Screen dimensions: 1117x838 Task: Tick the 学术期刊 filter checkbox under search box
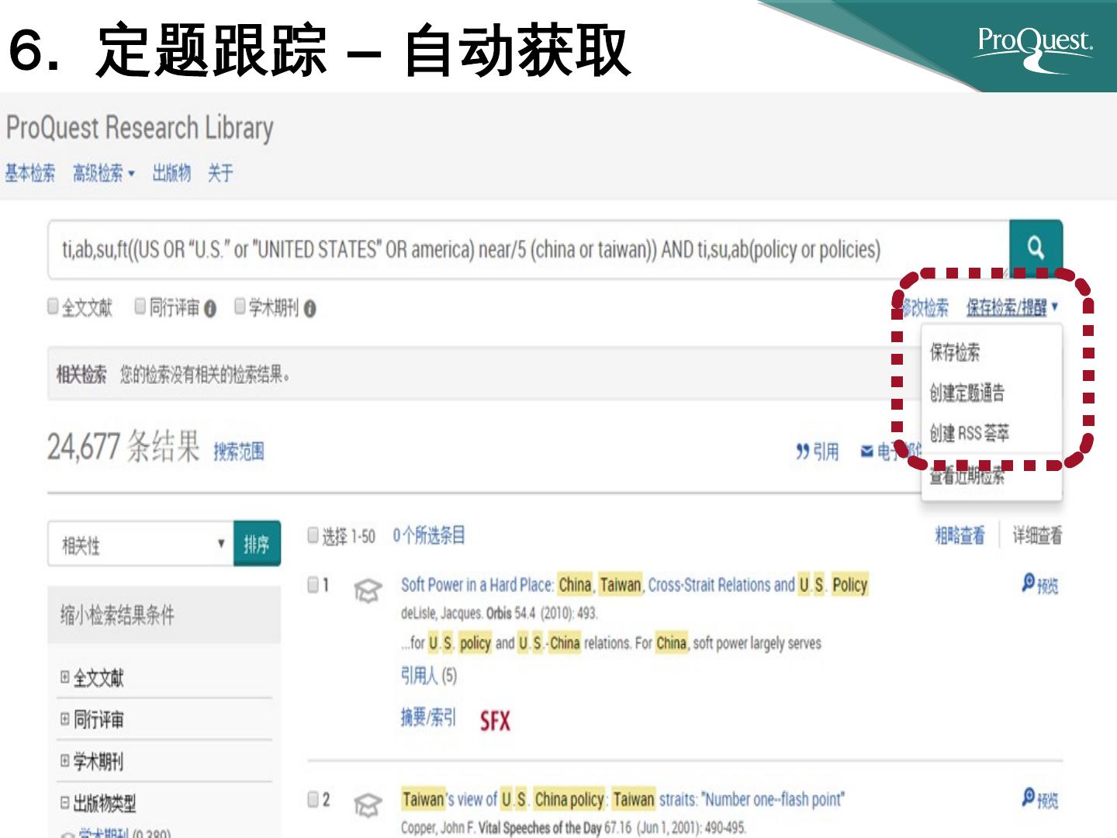click(x=240, y=306)
